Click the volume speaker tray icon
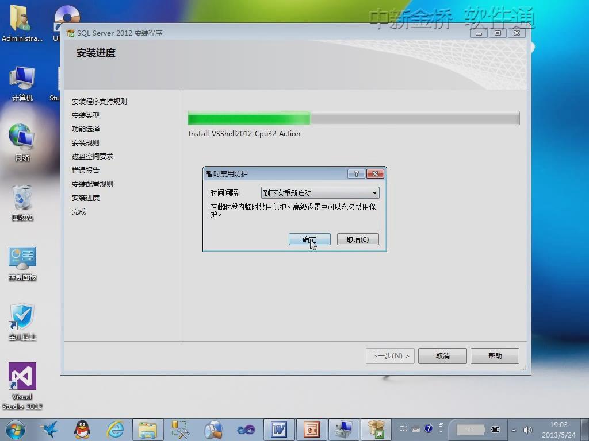This screenshot has width=589, height=441. (527, 430)
